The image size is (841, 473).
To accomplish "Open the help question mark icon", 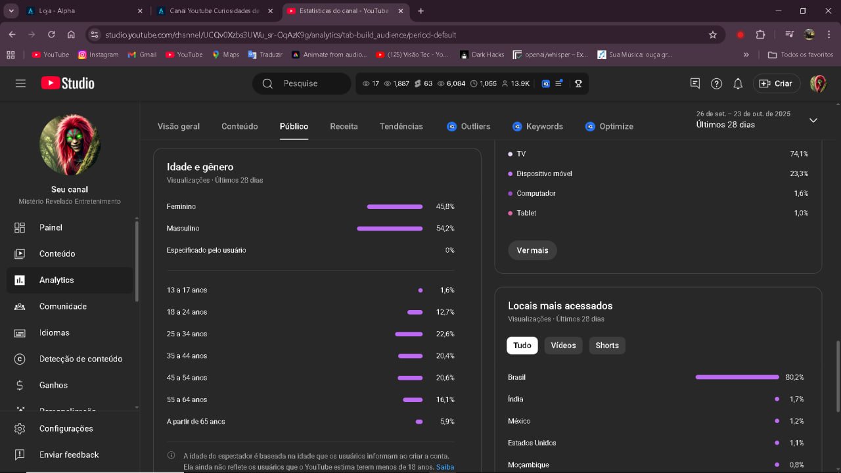I will (x=717, y=83).
